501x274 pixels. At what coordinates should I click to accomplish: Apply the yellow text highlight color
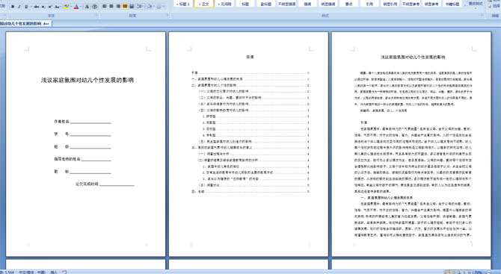click(66, 7)
